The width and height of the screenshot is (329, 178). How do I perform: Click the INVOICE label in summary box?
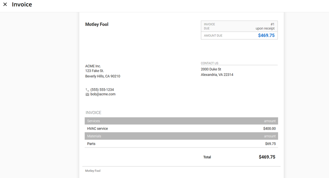209,24
